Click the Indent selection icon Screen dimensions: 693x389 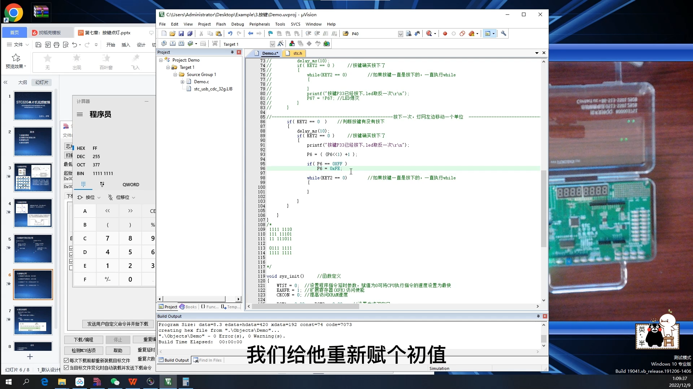(x=309, y=33)
